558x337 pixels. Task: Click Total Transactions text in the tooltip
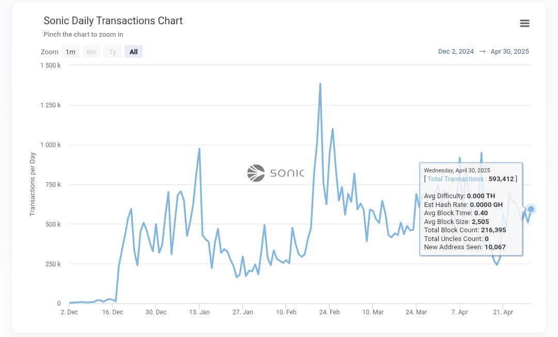[x=455, y=179]
